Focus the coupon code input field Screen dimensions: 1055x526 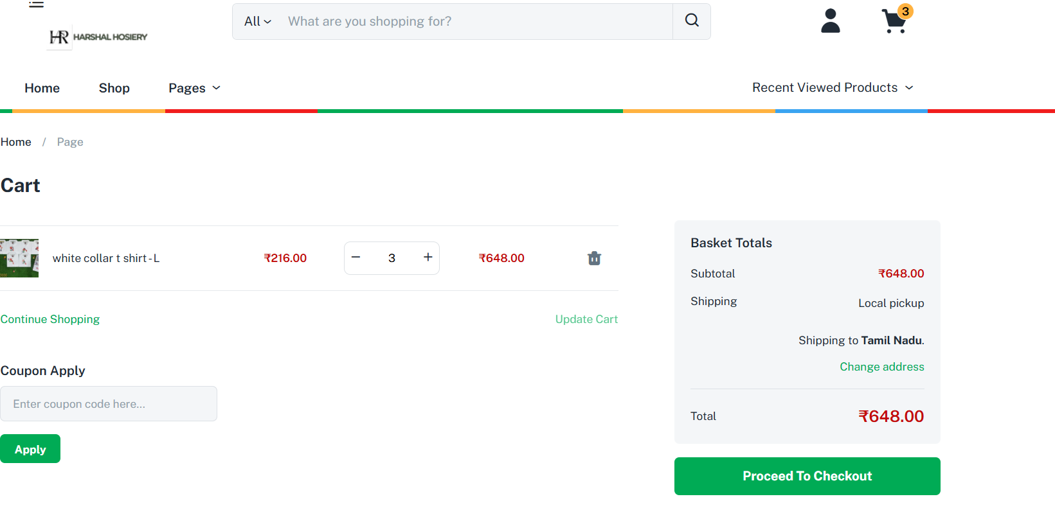point(109,404)
